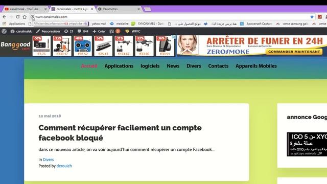Switch to the Paramètres tab

110,9
